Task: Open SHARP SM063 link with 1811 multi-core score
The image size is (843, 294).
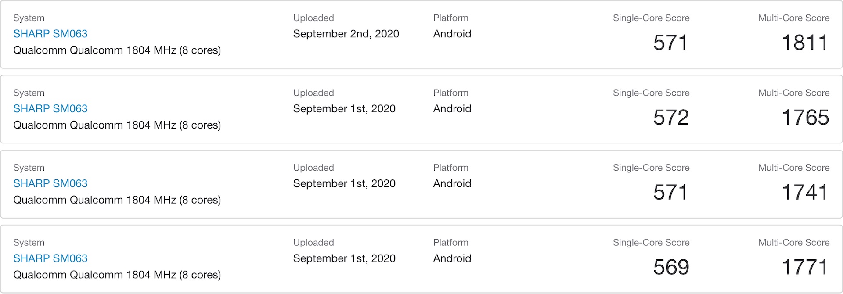Action: tap(50, 34)
